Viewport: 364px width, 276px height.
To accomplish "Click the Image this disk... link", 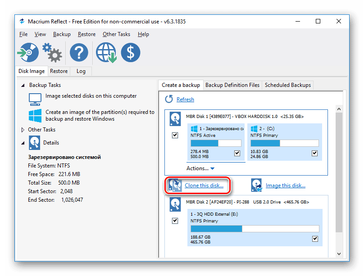I will (286, 186).
